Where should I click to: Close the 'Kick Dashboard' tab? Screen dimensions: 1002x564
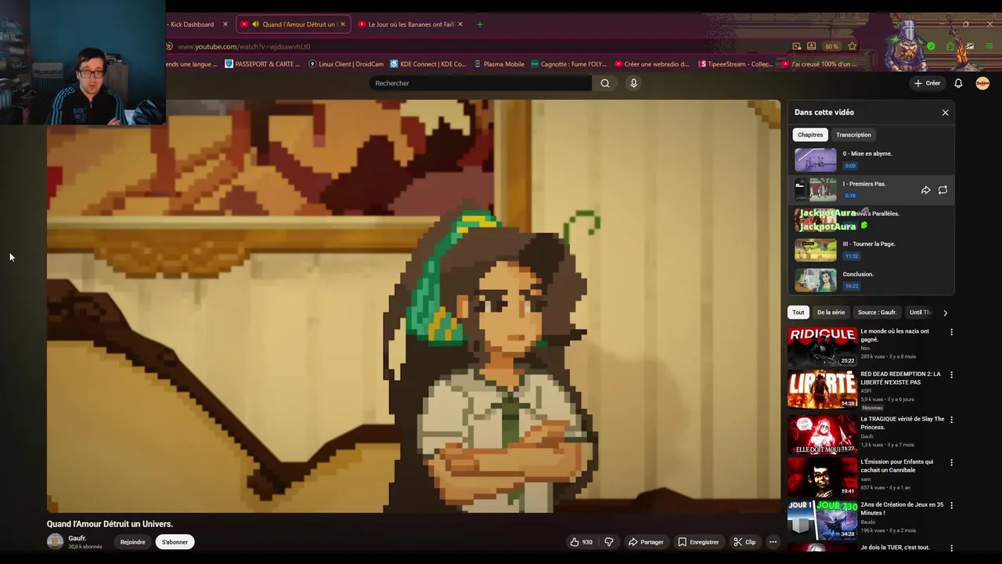click(x=225, y=24)
